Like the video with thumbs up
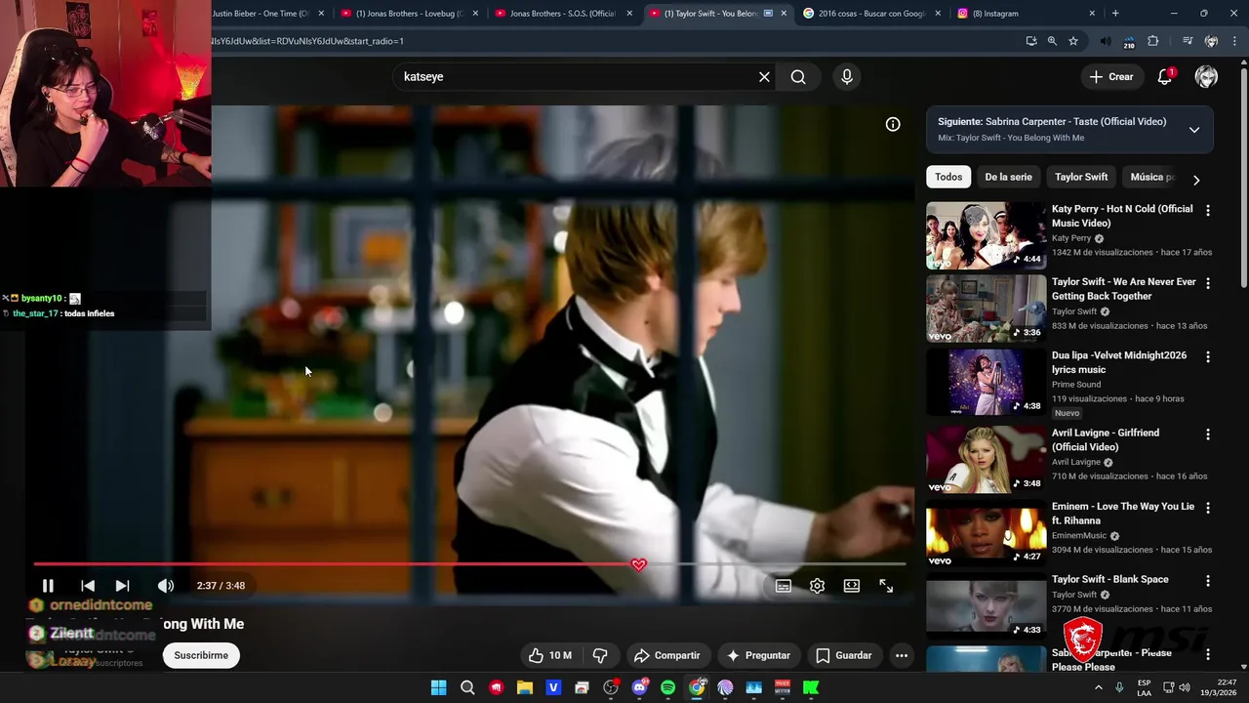The height and width of the screenshot is (703, 1249). [549, 655]
